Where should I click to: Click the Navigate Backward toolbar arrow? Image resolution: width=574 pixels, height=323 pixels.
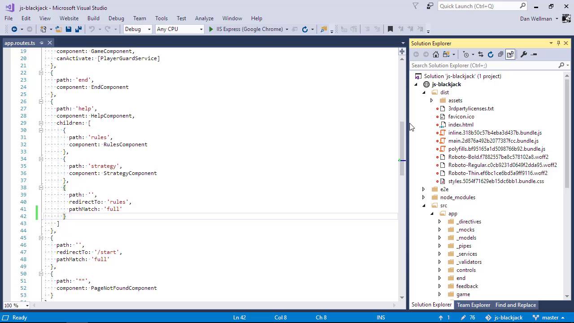pos(14,29)
